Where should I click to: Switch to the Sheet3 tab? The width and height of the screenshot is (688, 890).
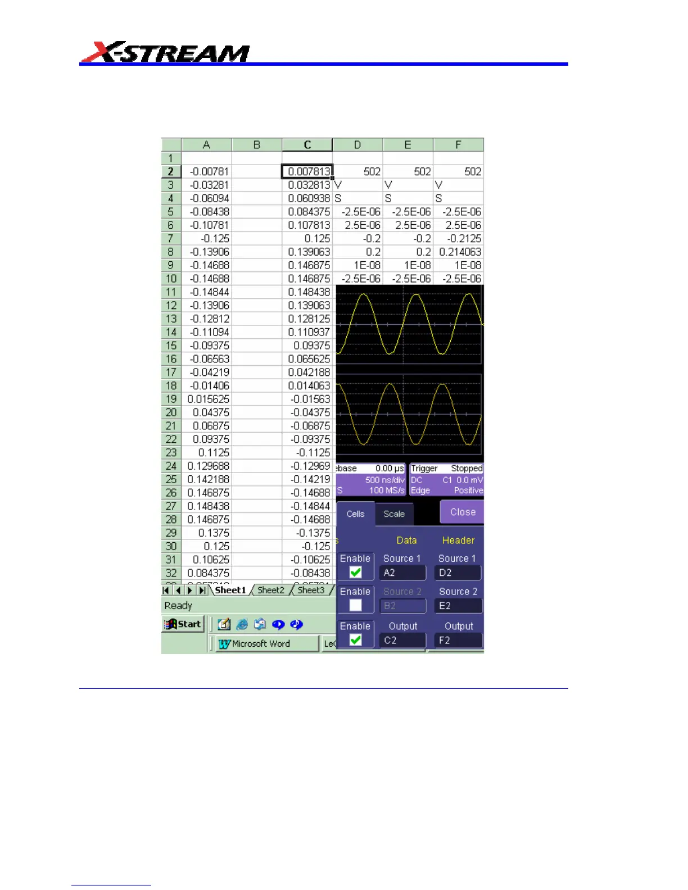pos(311,590)
